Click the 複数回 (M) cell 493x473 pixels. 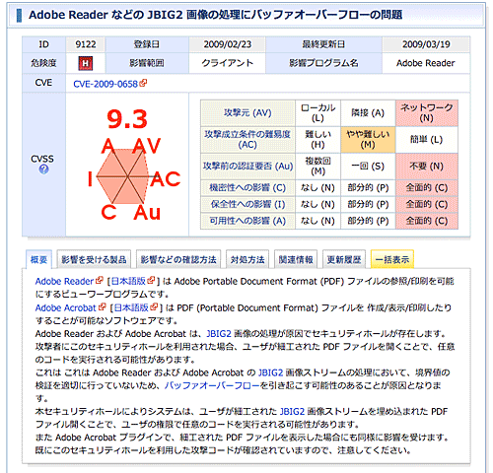(317, 167)
